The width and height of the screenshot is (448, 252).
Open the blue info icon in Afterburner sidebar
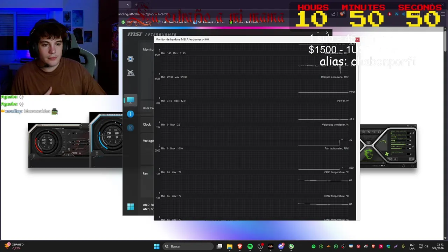click(x=130, y=114)
